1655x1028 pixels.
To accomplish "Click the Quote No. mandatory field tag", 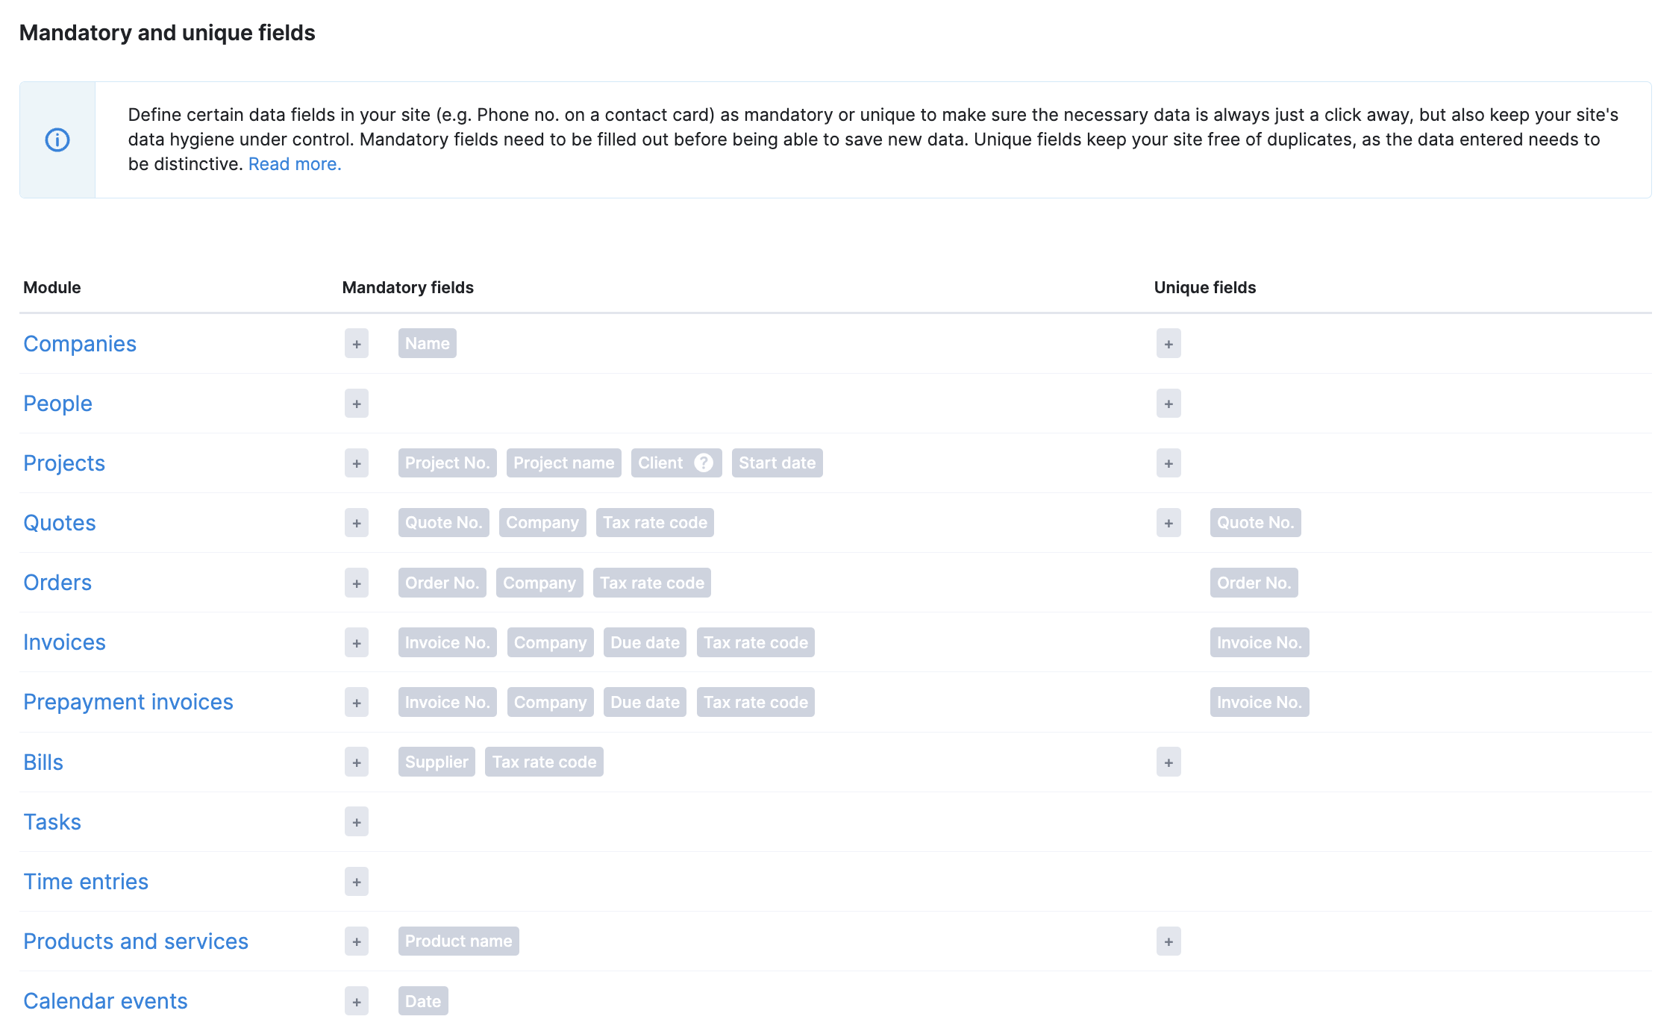I will tap(444, 523).
